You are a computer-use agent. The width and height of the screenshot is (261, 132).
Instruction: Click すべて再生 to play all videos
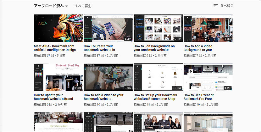[x=83, y=6]
